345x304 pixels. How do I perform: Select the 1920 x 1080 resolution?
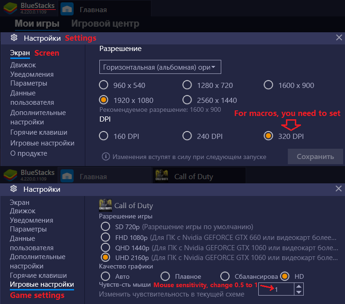pyautogui.click(x=104, y=100)
